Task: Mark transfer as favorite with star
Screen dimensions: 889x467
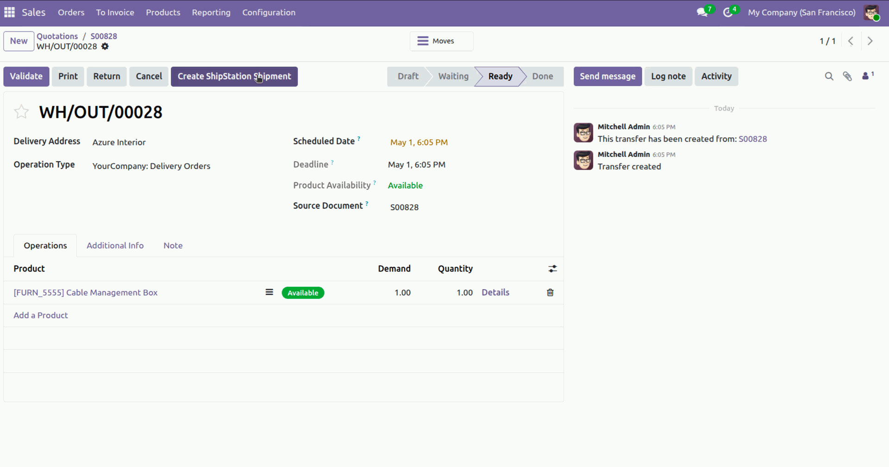Action: 21,112
